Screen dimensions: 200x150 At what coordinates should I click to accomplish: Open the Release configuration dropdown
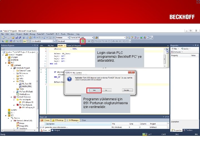click(62, 37)
